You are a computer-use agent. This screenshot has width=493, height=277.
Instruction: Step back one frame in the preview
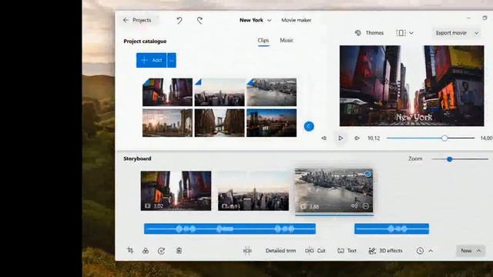pos(324,138)
